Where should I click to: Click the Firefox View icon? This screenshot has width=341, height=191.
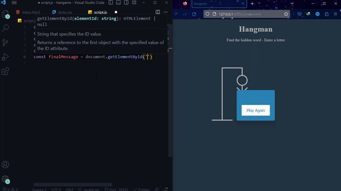[185, 4]
